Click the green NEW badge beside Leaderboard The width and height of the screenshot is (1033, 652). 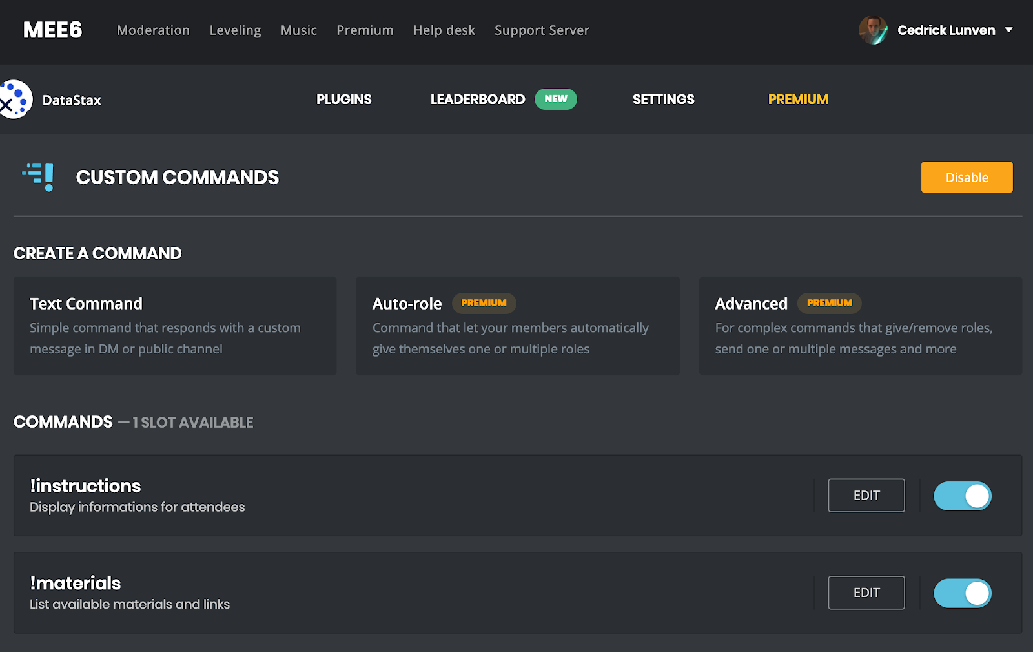(x=556, y=99)
